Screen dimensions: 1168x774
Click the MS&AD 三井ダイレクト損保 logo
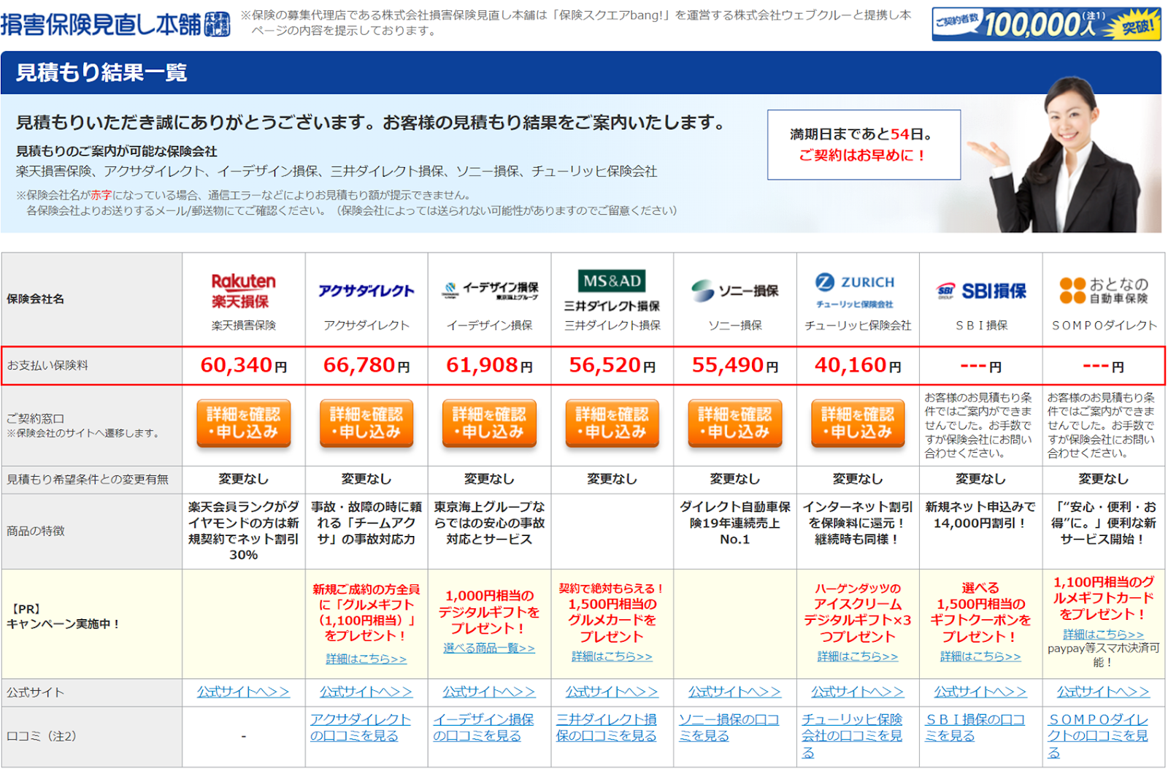612,291
